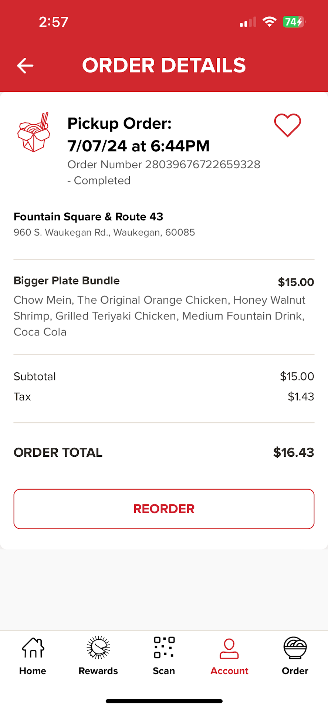Tap the order number text
This screenshot has height=710, width=328.
[164, 165]
